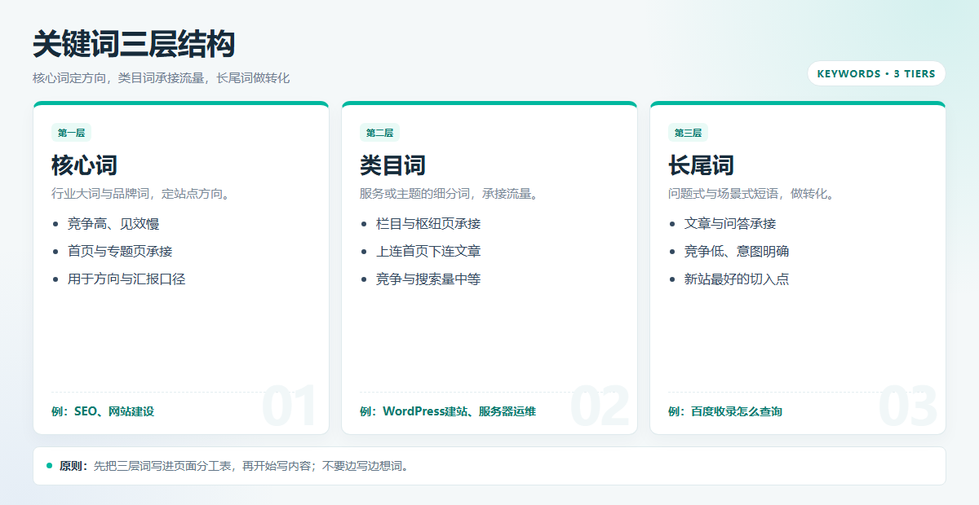The image size is (979, 505).
Task: Click the 第三层 tag
Action: pyautogui.click(x=688, y=133)
